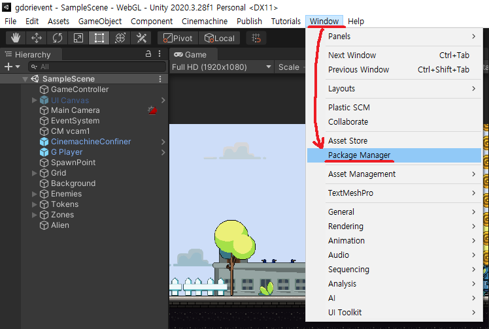Expand the Rendering submenu
This screenshot has height=329, width=489.
pos(394,227)
